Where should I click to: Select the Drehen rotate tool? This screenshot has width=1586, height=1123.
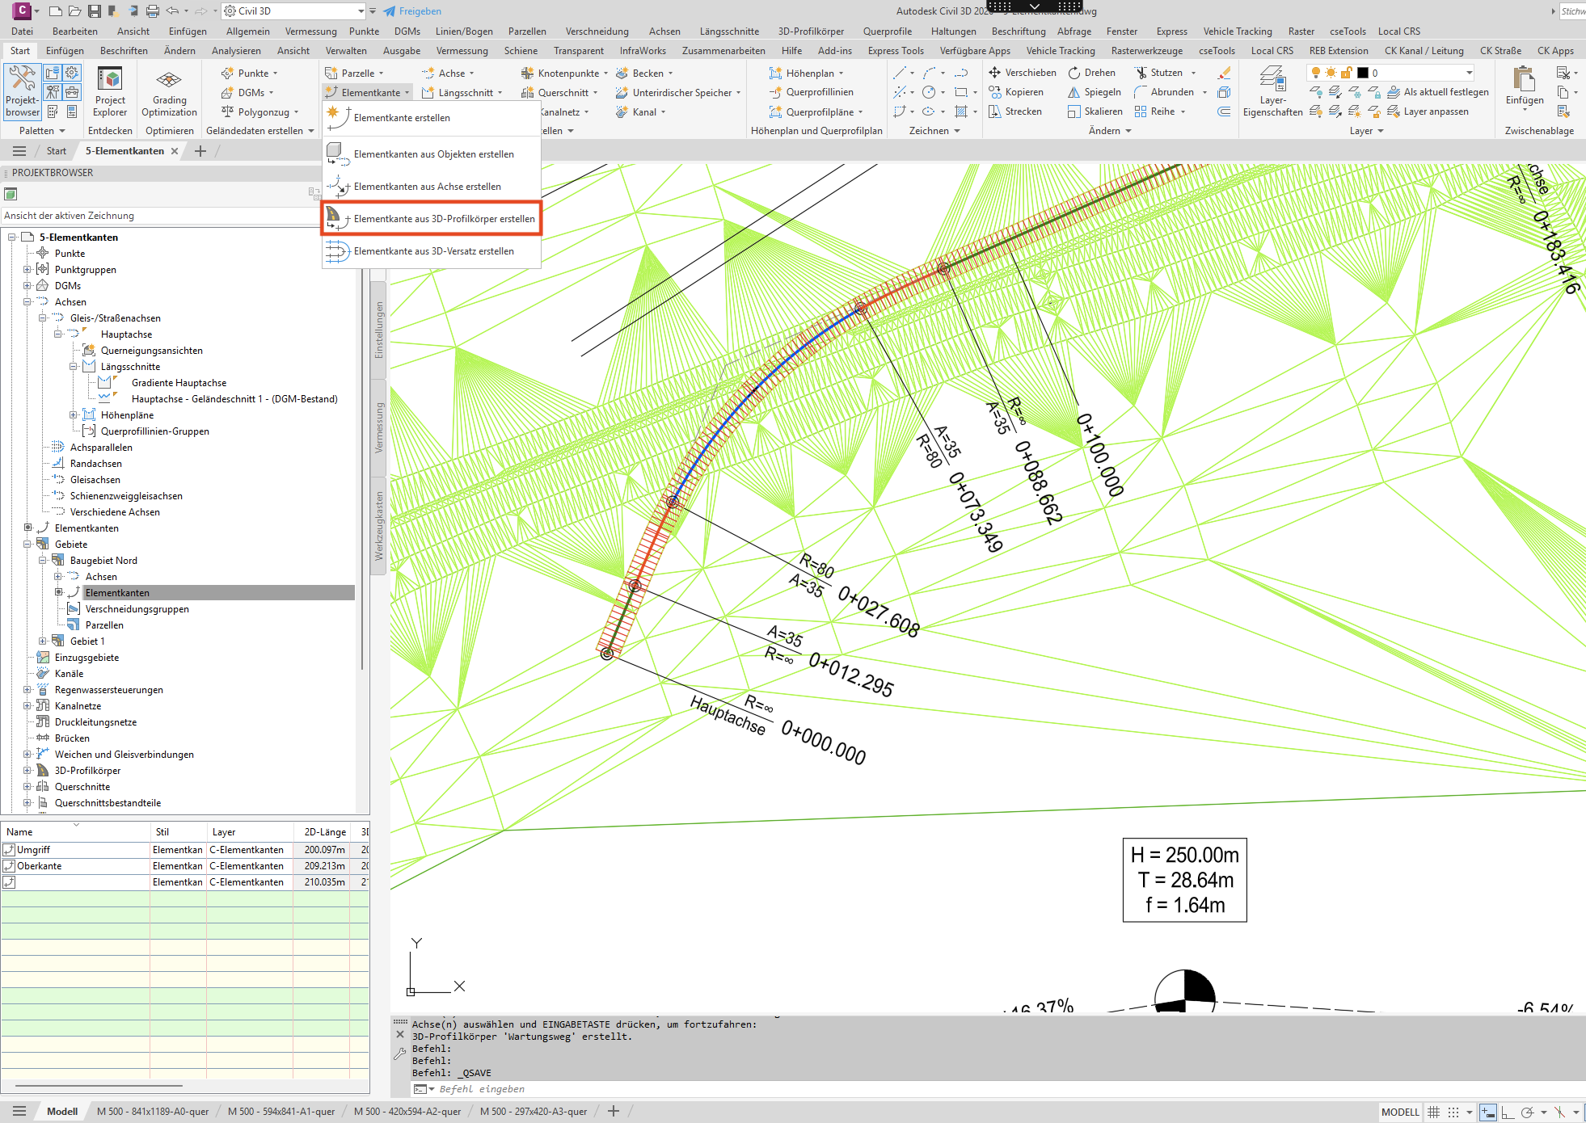tap(1091, 73)
